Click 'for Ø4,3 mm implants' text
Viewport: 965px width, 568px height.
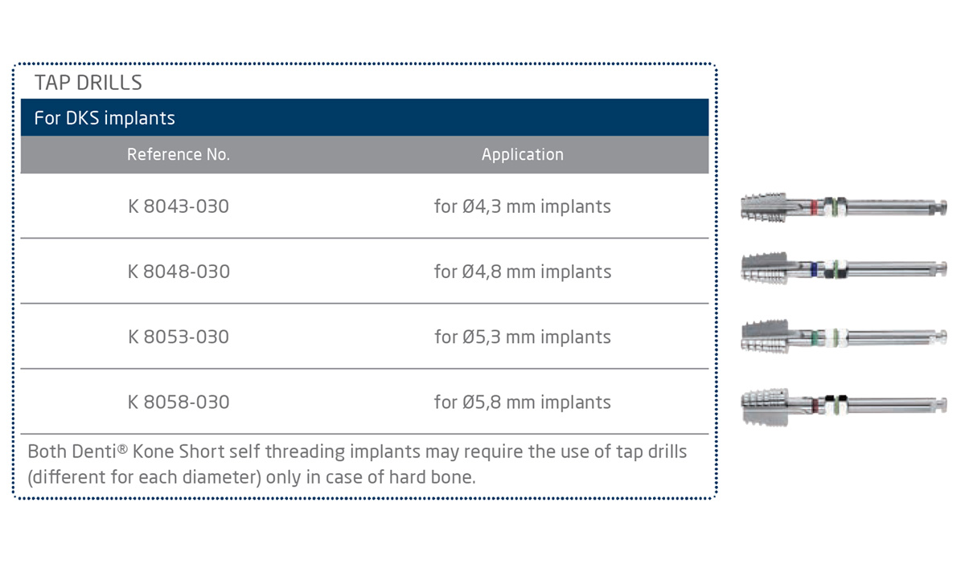[523, 206]
